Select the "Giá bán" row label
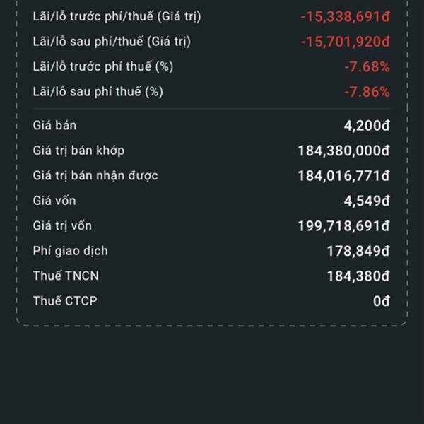This screenshot has width=424, height=424. (x=54, y=126)
